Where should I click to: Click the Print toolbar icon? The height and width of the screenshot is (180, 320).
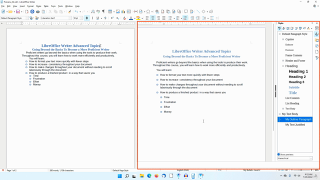(38, 11)
